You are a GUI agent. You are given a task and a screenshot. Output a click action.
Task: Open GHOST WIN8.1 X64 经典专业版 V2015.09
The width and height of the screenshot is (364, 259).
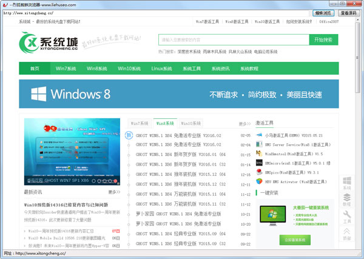(181, 234)
